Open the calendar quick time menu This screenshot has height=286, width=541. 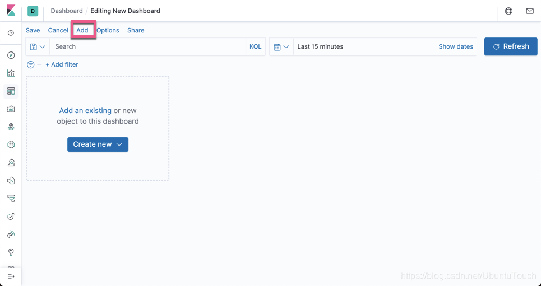point(281,46)
